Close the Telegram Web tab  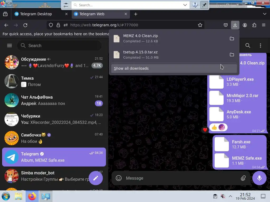coord(126,14)
